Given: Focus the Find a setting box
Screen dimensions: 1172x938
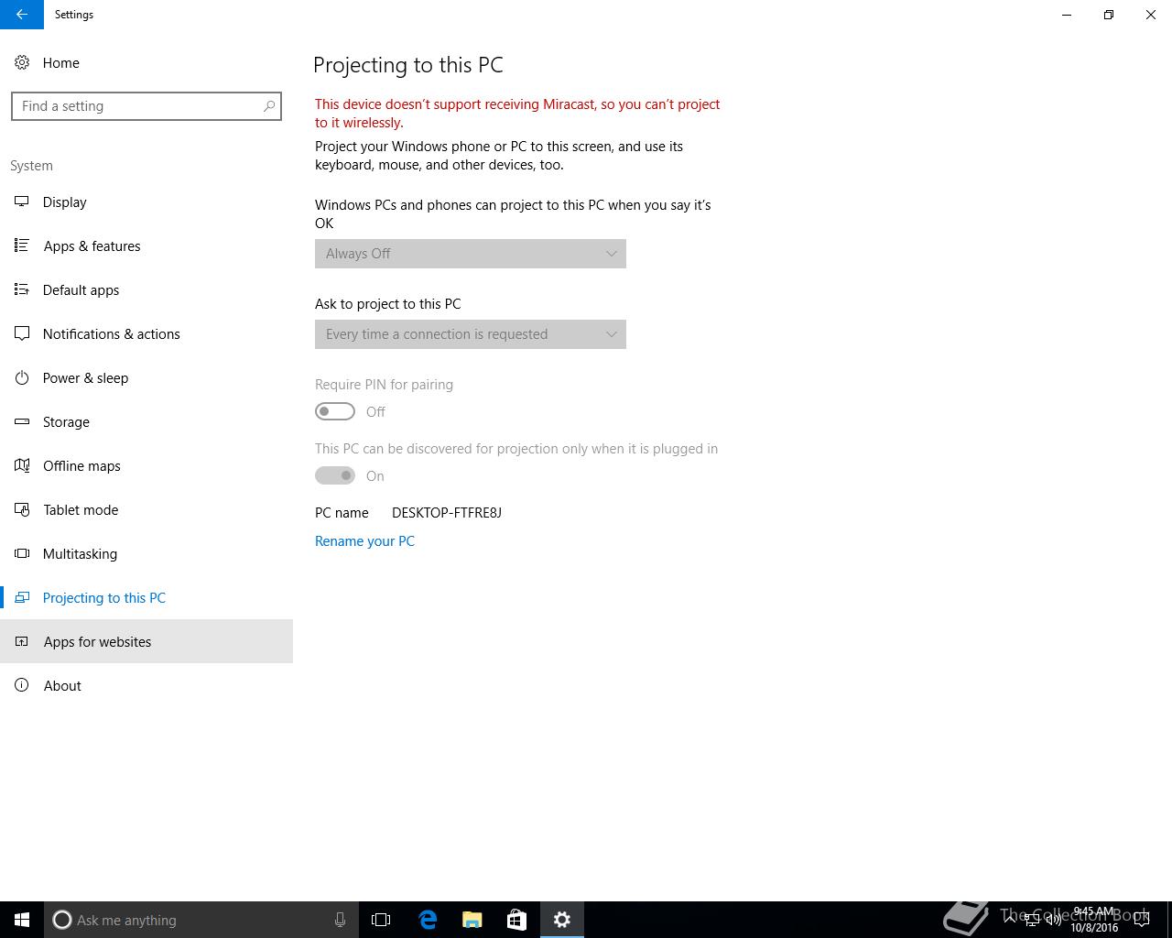Looking at the screenshot, I should pyautogui.click(x=146, y=106).
